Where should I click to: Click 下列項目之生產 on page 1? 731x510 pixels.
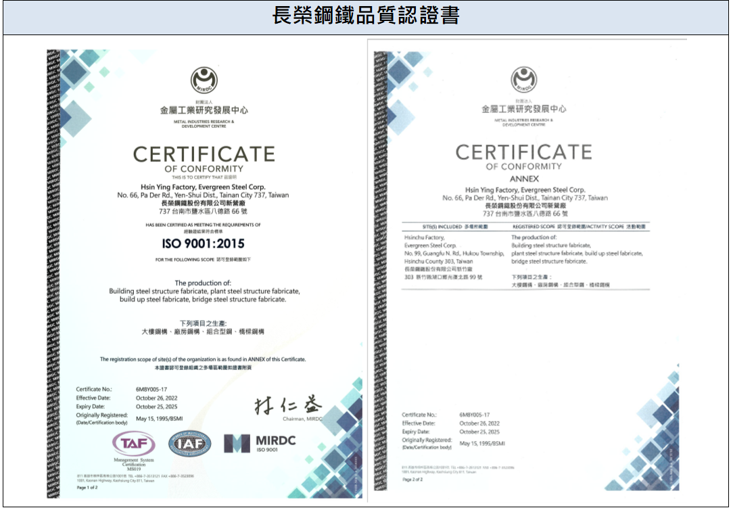(203, 323)
